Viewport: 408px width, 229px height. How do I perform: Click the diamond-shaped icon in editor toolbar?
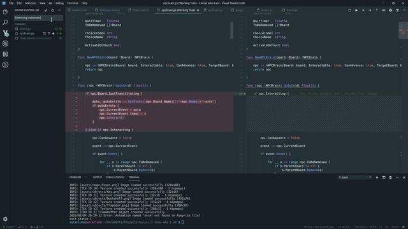point(390,10)
